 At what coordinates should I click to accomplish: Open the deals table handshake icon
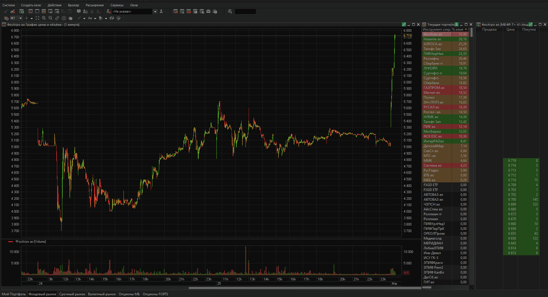point(50,11)
